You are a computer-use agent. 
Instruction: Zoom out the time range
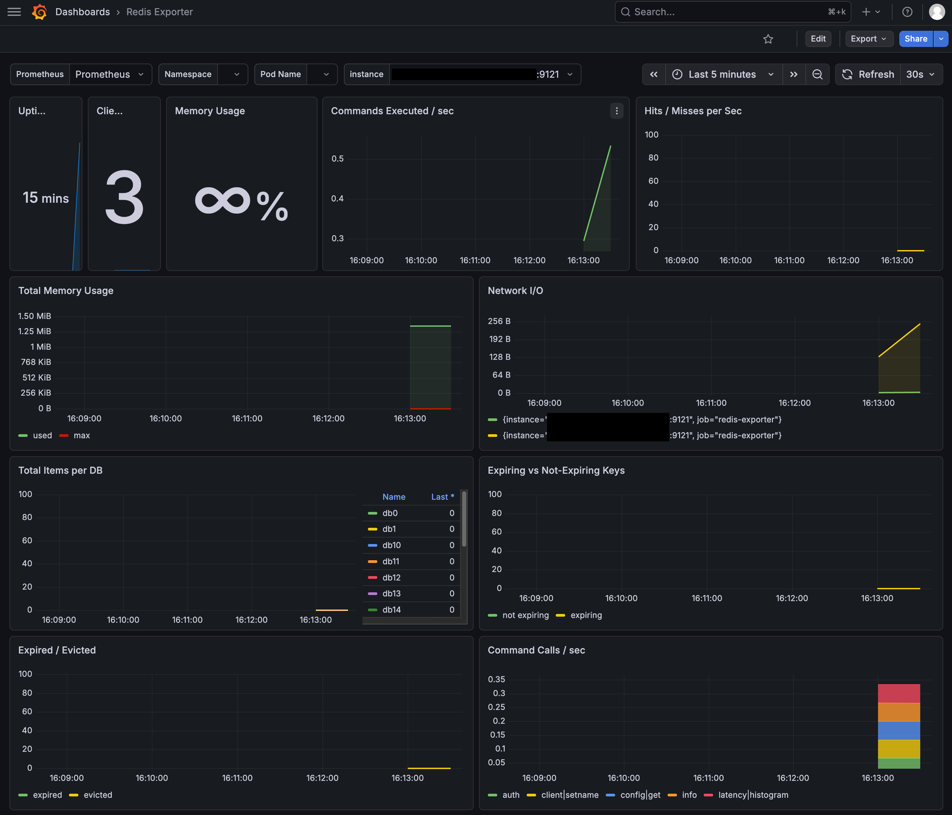(818, 74)
